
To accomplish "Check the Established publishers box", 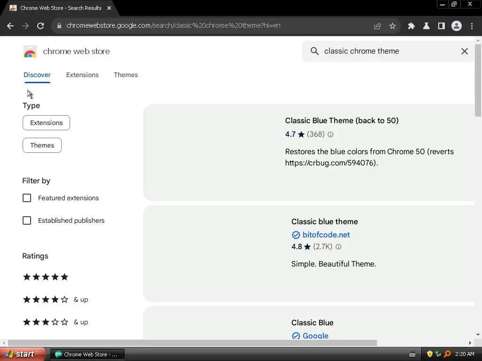I will (x=27, y=220).
